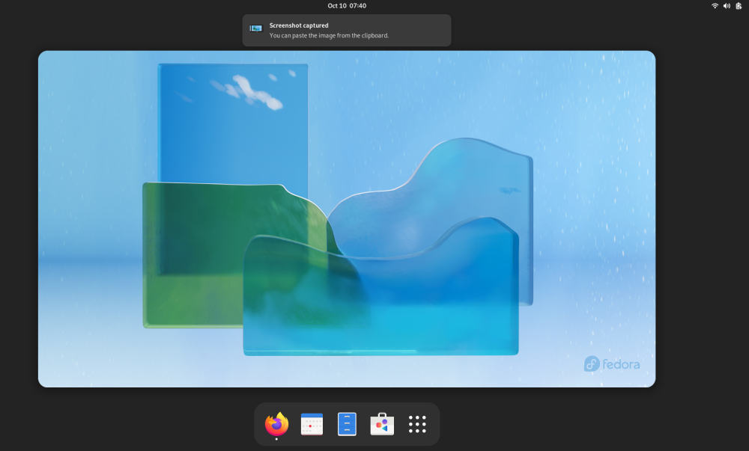Click the screenshot icon in the notification

tap(256, 28)
